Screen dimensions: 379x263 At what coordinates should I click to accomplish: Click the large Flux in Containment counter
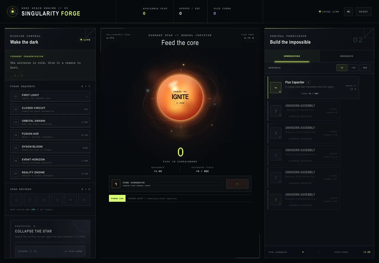180,152
